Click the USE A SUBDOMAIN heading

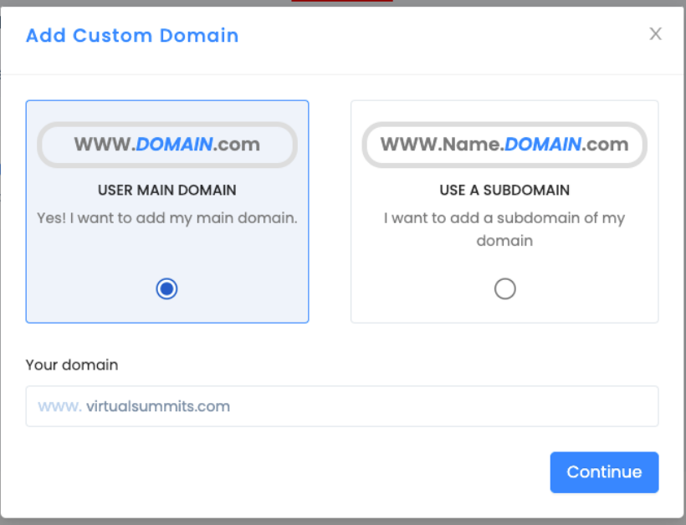click(504, 190)
